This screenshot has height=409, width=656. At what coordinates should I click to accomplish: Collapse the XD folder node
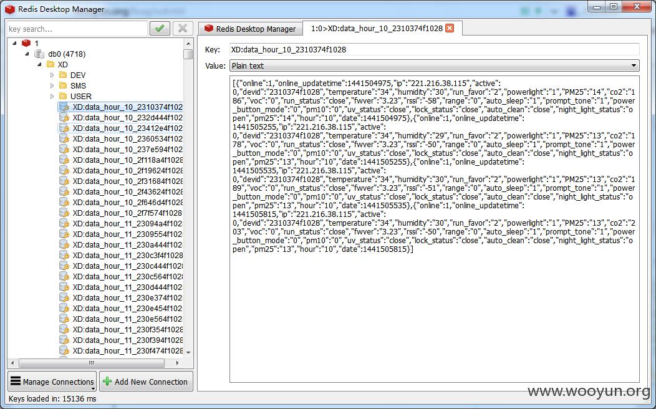pos(39,64)
